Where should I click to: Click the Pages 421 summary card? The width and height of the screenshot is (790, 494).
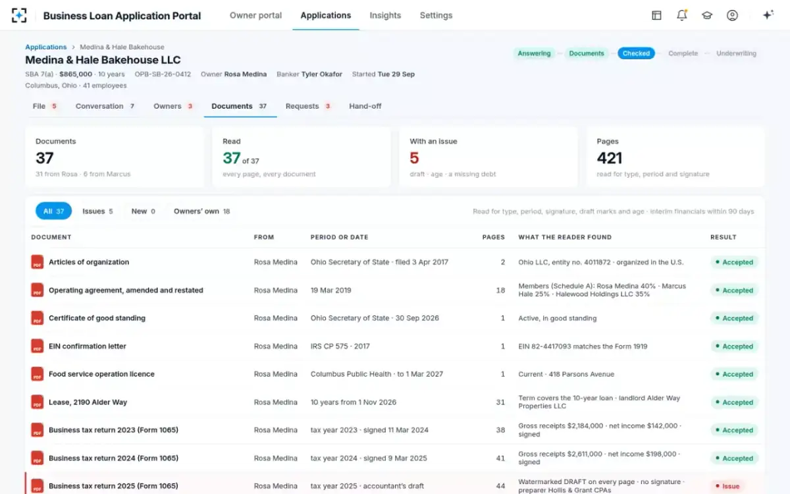coord(675,157)
